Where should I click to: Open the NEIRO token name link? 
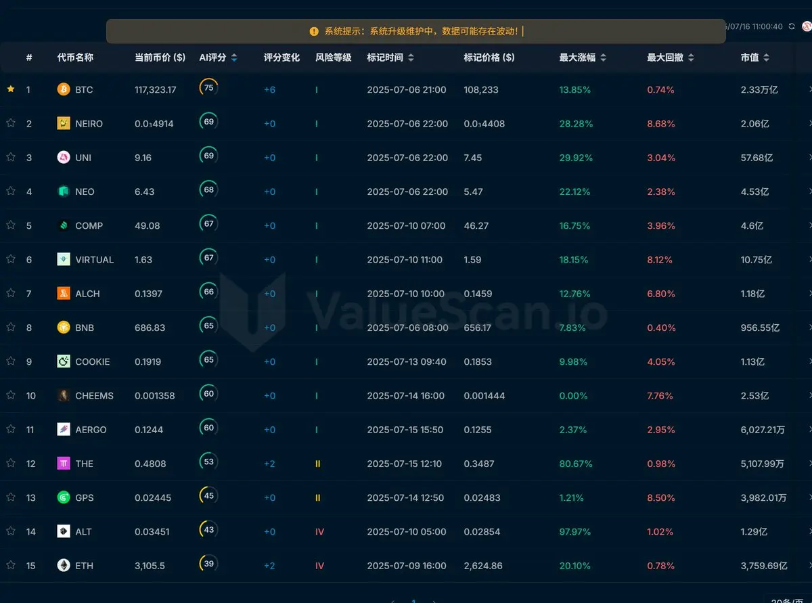pos(89,124)
